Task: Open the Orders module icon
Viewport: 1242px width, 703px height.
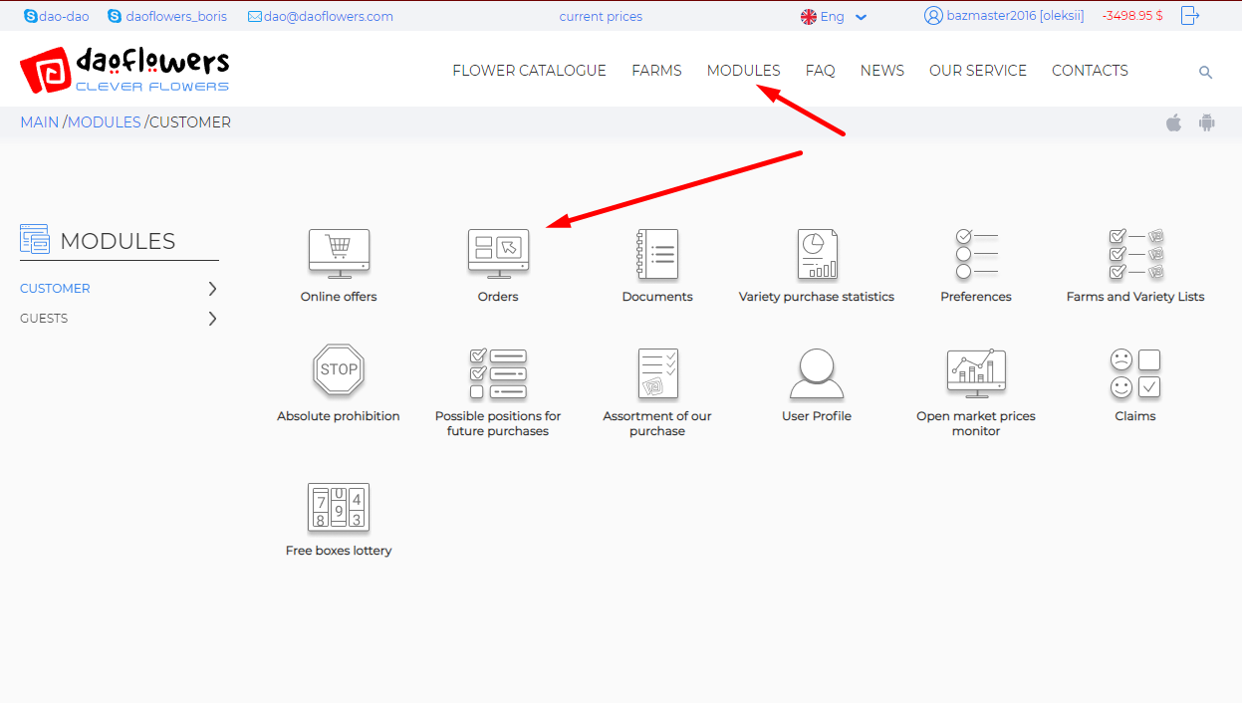Action: click(x=498, y=255)
